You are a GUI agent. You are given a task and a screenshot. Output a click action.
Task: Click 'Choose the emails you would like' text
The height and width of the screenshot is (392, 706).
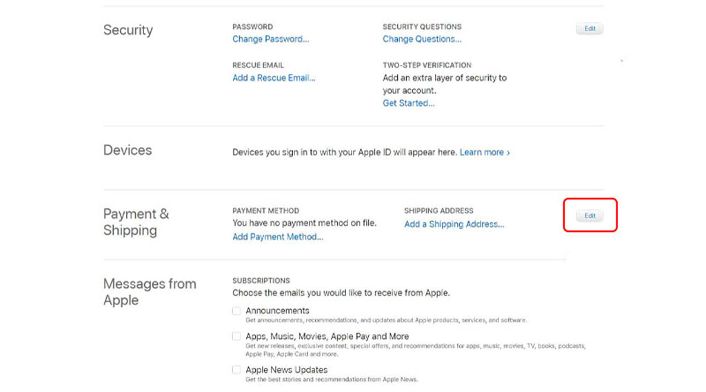(341, 293)
